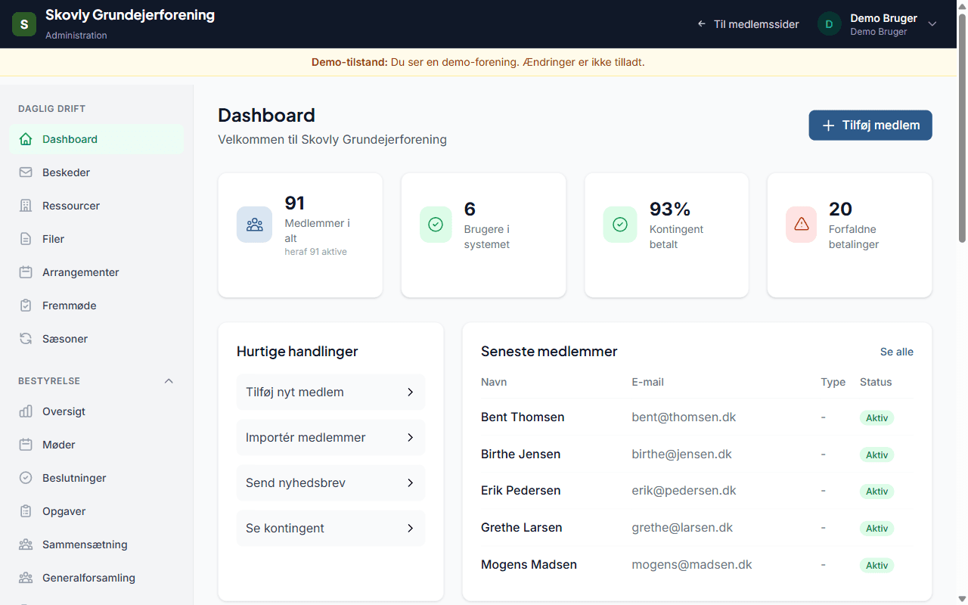Click the Generalforsamling people icon
The image size is (968, 605).
click(26, 578)
